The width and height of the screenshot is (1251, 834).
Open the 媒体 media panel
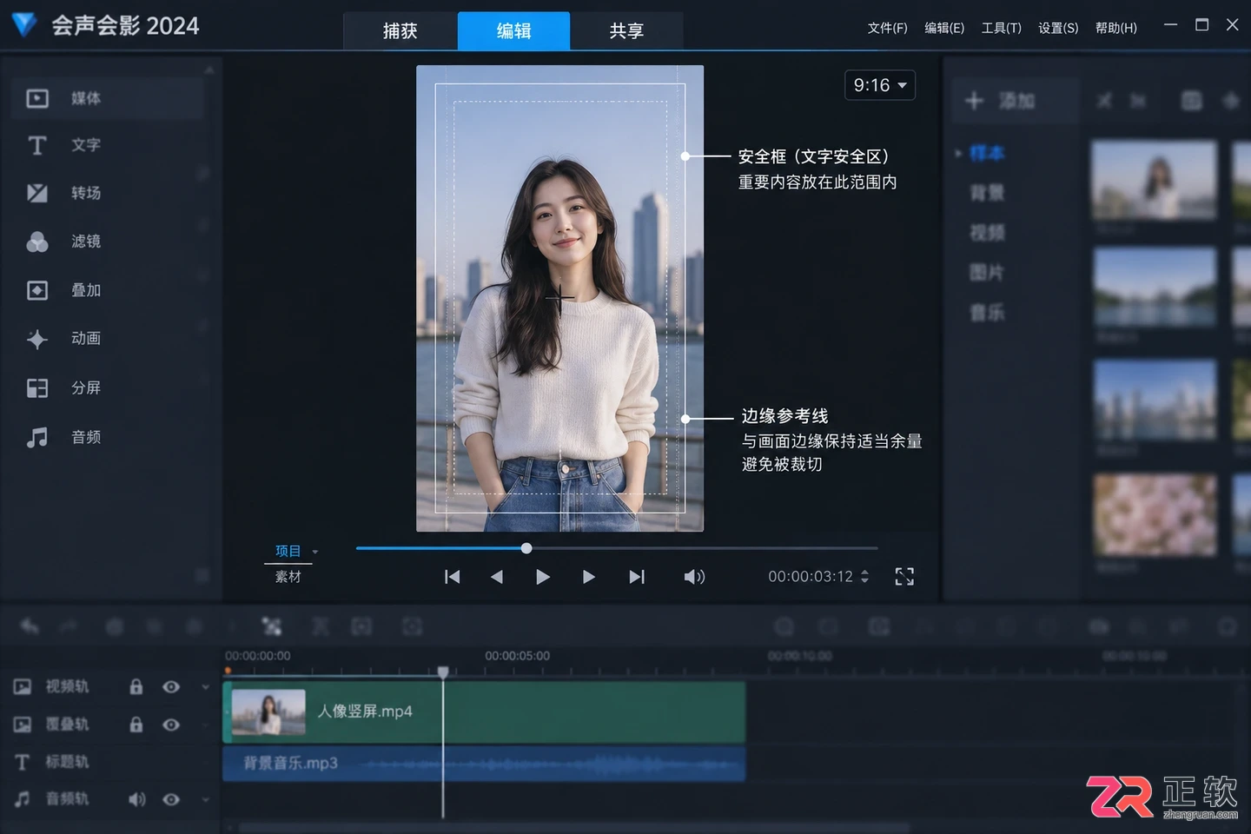click(108, 98)
